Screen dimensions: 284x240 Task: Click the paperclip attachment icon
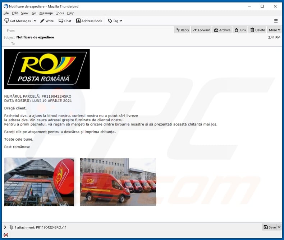(12, 227)
